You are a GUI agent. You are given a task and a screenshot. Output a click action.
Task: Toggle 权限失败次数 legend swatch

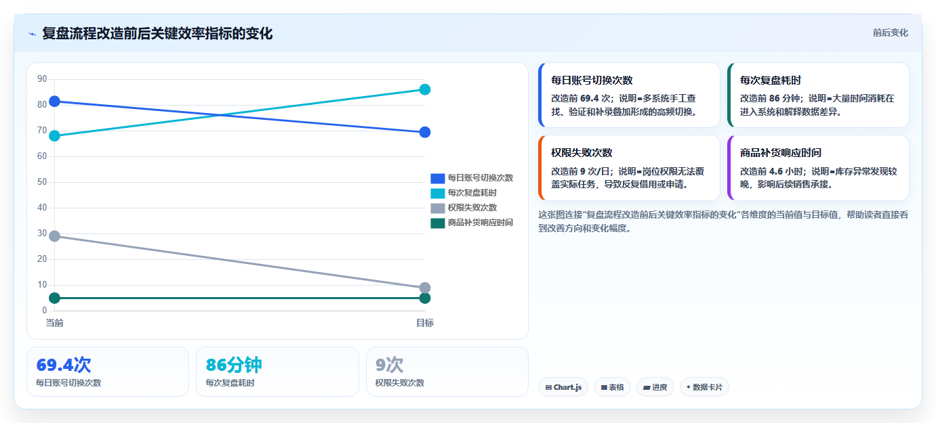coord(438,208)
